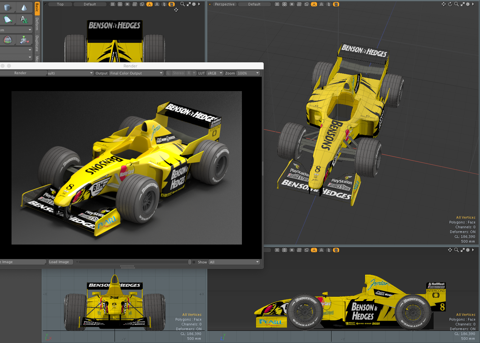480x343 pixels.
Task: Click zoom magnifier in side-view viewport
Action: point(456,250)
